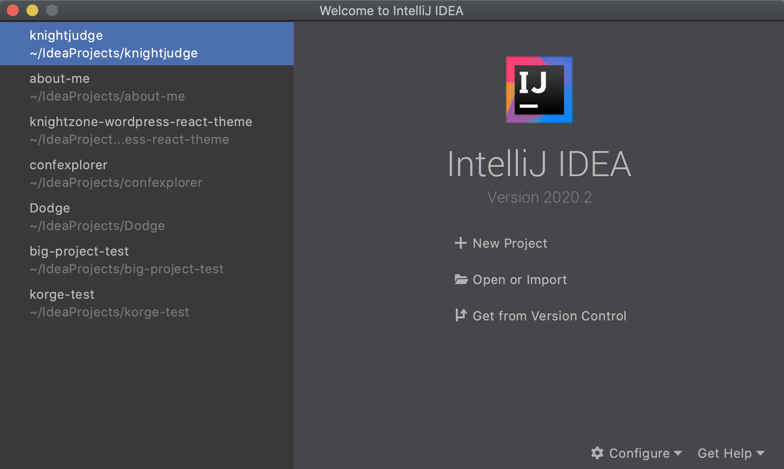Open the korge-test recent project

(147, 303)
